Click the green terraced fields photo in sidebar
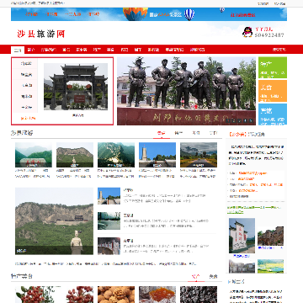 270,266
